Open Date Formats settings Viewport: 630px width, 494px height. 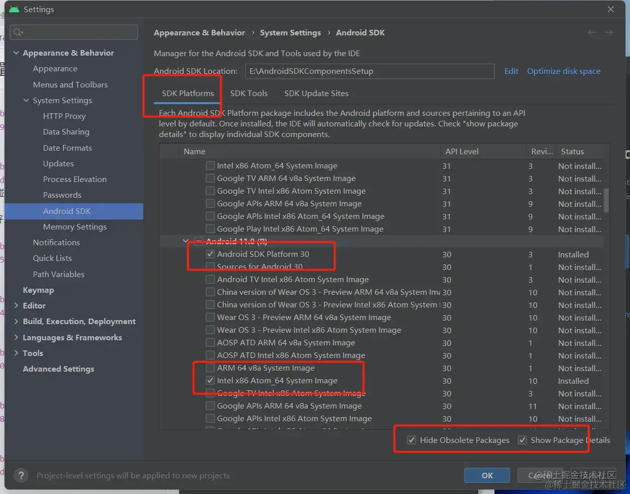point(67,148)
